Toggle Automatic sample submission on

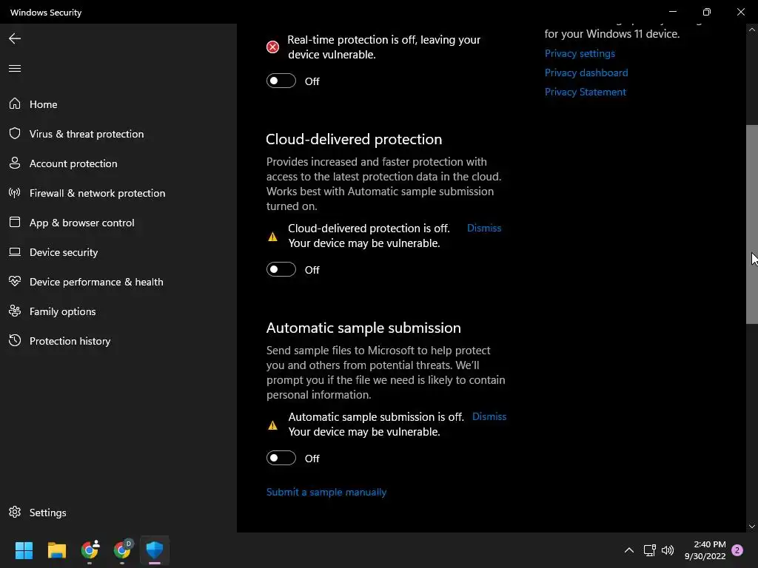(281, 458)
